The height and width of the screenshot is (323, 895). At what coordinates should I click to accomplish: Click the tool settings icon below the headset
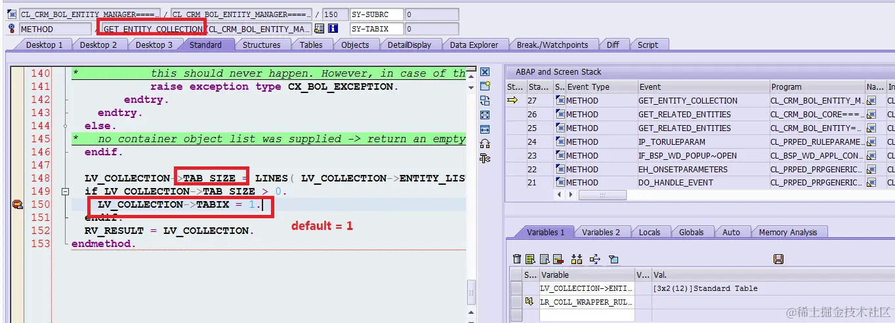coord(486,158)
